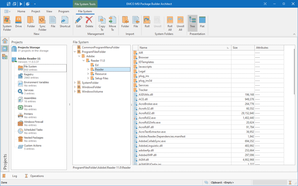
Task: Add a new Shortcut
Action: click(x=65, y=22)
